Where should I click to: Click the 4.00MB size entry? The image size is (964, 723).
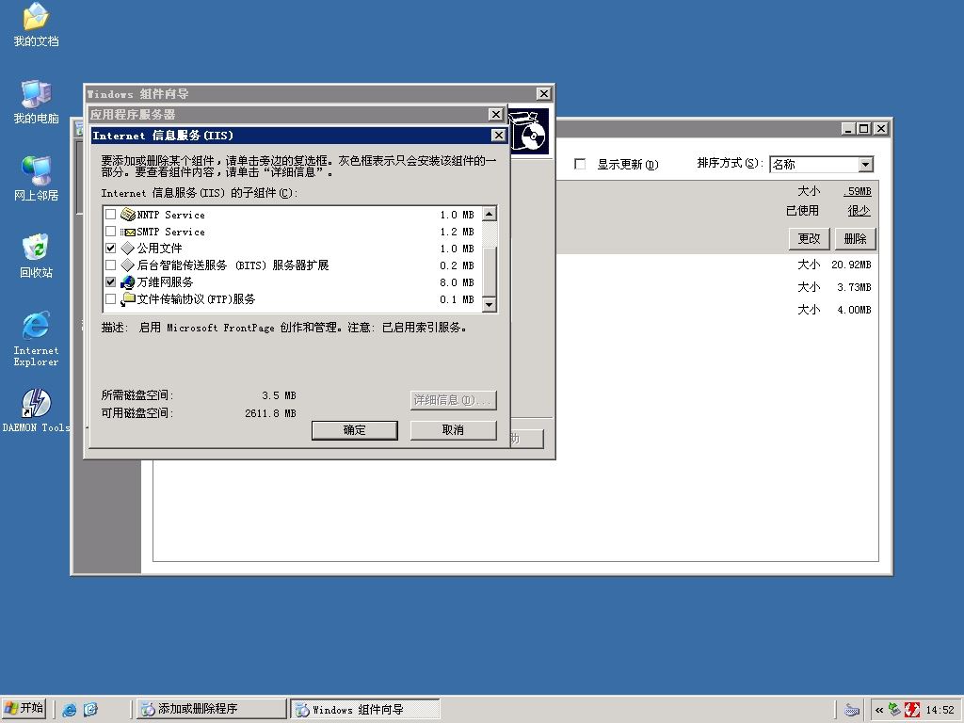coord(854,310)
